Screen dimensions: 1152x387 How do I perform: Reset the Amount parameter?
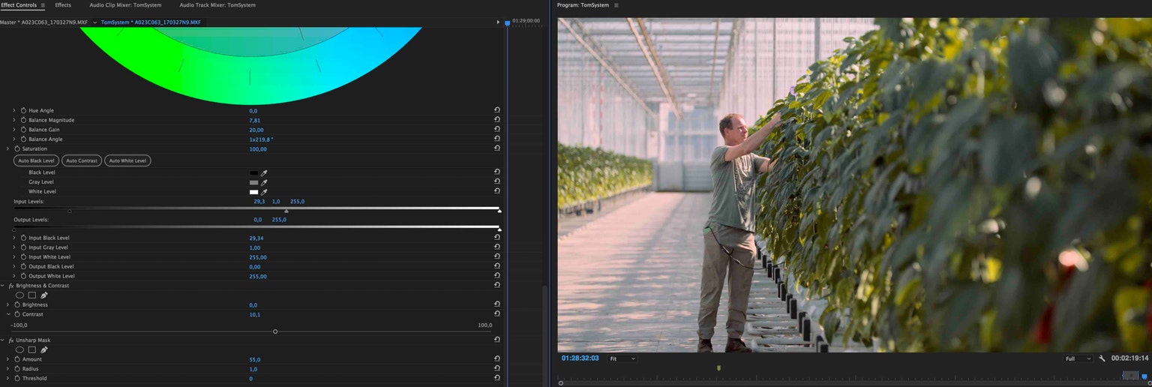[x=497, y=359]
